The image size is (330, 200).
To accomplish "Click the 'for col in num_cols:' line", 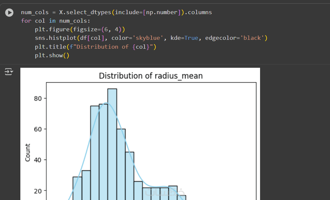I will [x=55, y=21].
